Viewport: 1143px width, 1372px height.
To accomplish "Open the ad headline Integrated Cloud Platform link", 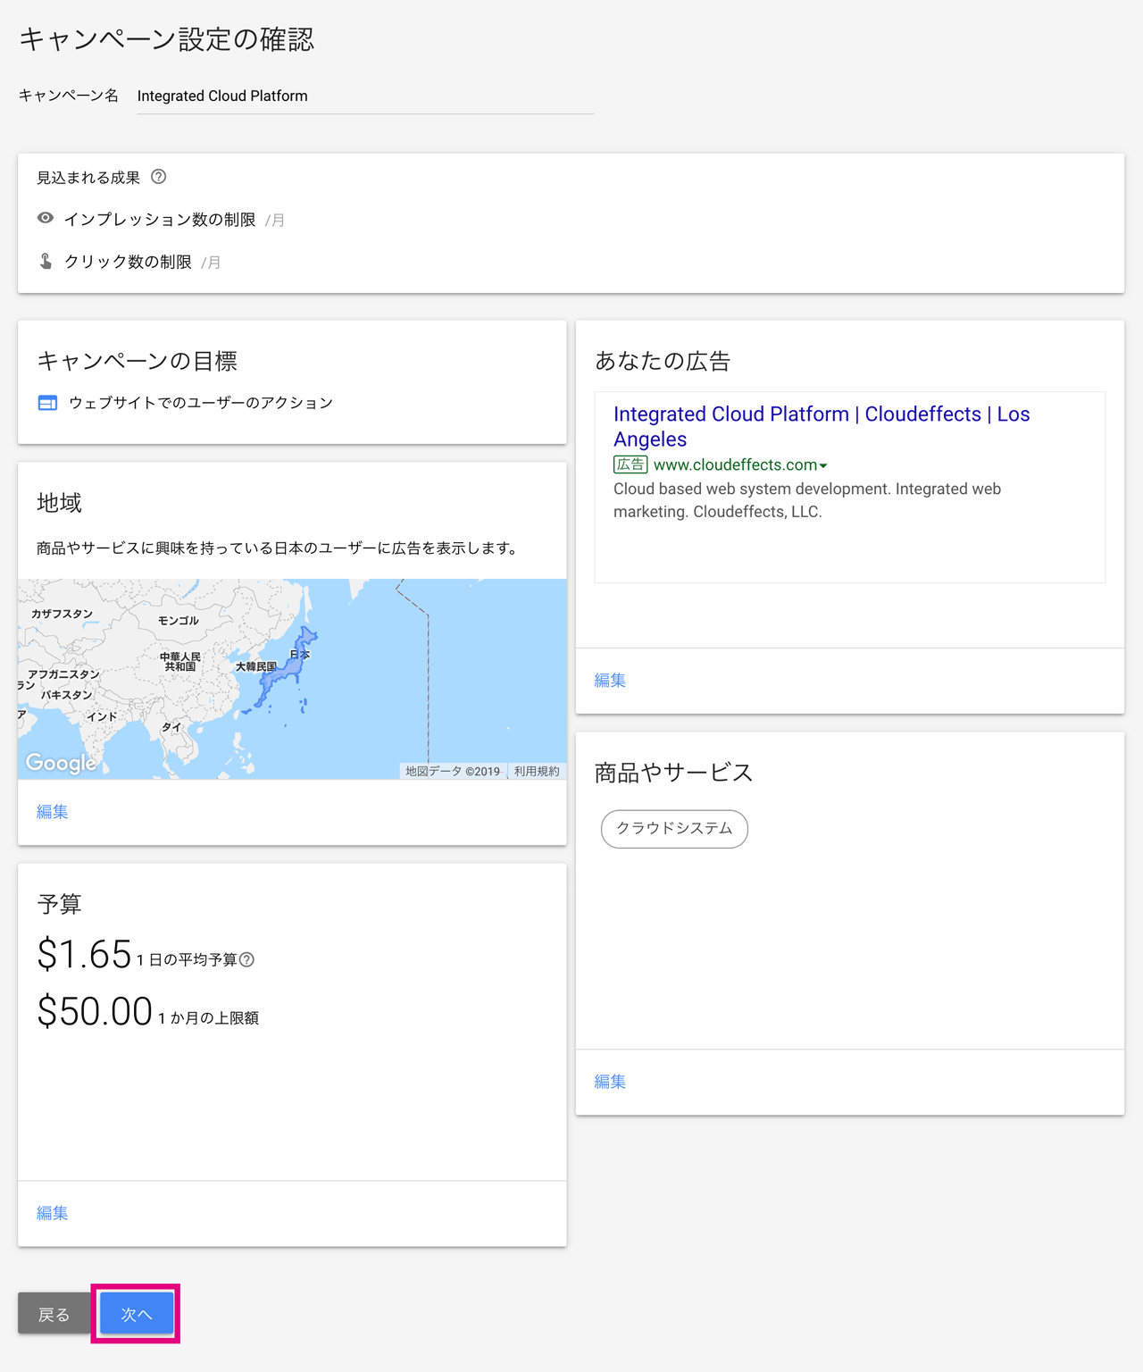I will tap(822, 427).
